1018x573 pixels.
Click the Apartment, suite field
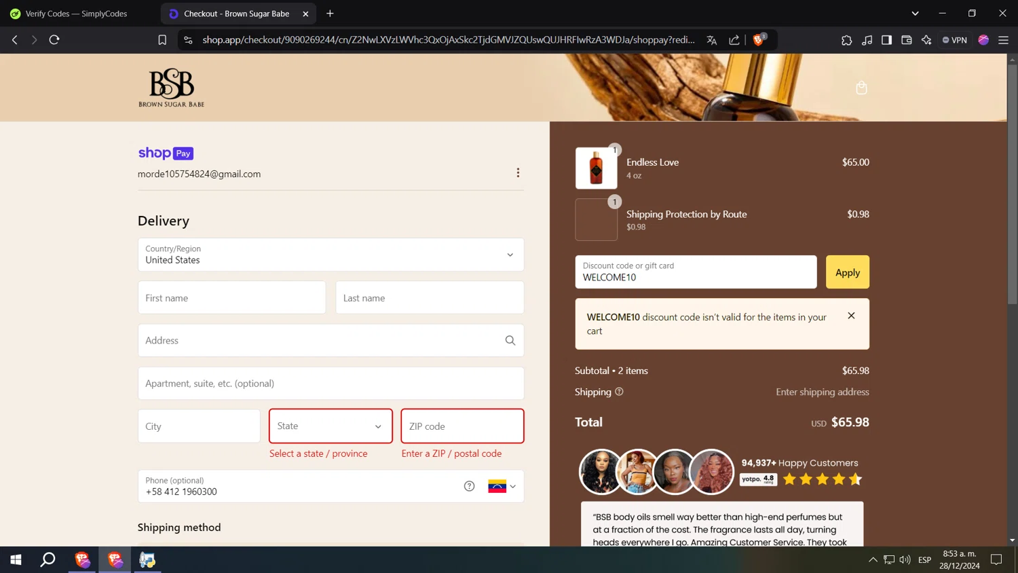click(x=331, y=383)
